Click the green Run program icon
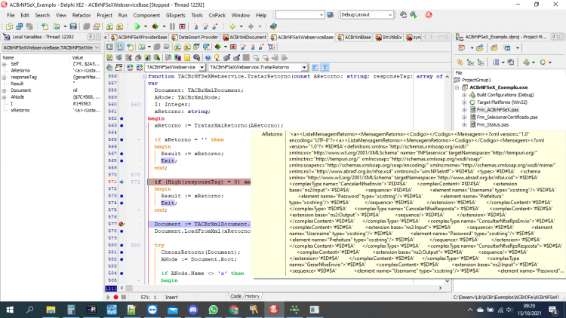This screenshot has width=566, height=318. pyautogui.click(x=137, y=26)
